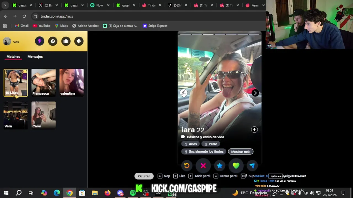Click the Socialmente los findes tag
Image resolution: width=353 pixels, height=198 pixels.
pyautogui.click(x=204, y=152)
